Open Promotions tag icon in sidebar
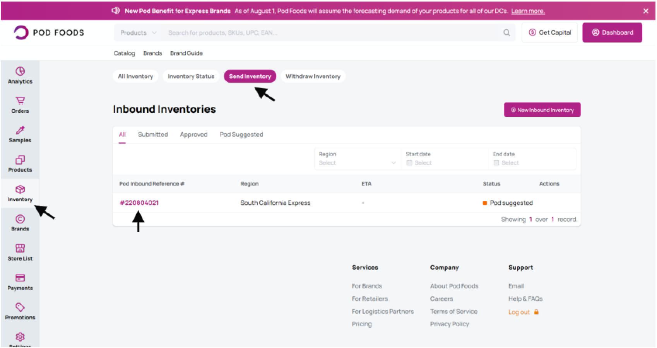This screenshot has width=657, height=348. (20, 307)
